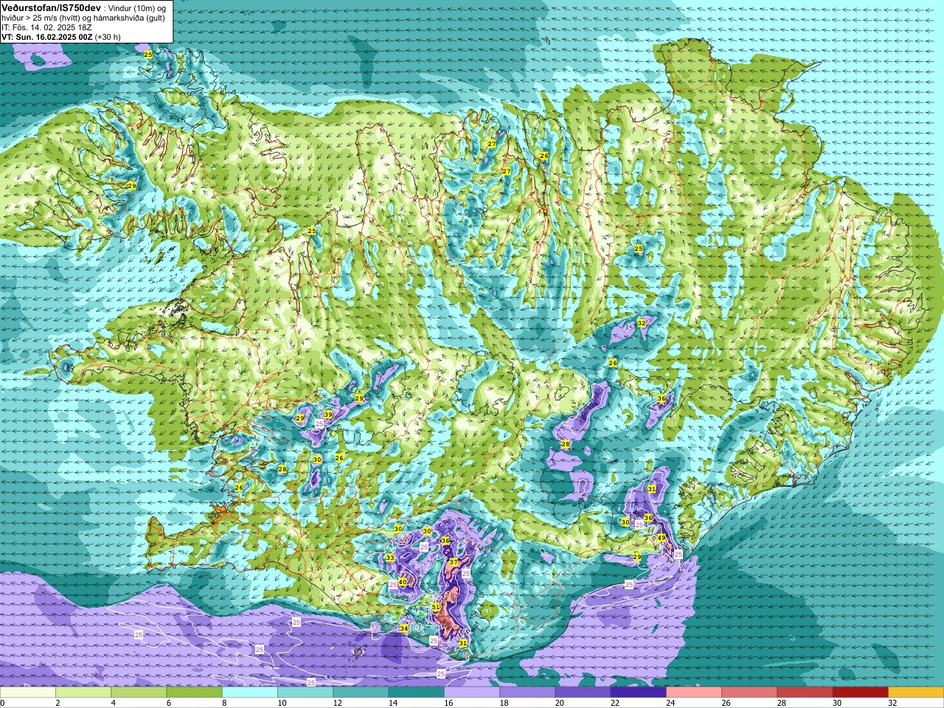This screenshot has height=708, width=944.
Task: Click the legend scale number 20
Action: click(559, 703)
